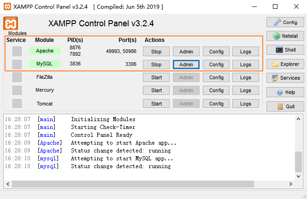Click 'Attempting to start Apache app...' log line
Image resolution: width=307 pixels, height=199 pixels.
(x=124, y=143)
